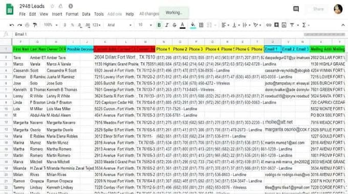Decrease decimal places button
The height and width of the screenshot is (194, 348).
(x=80, y=25)
